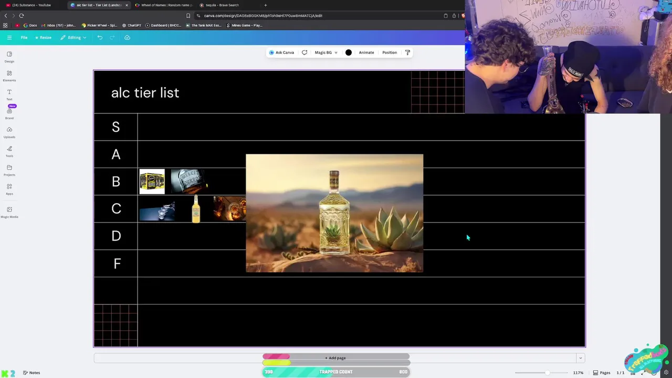Close the alc tier list browser tab

tap(127, 5)
